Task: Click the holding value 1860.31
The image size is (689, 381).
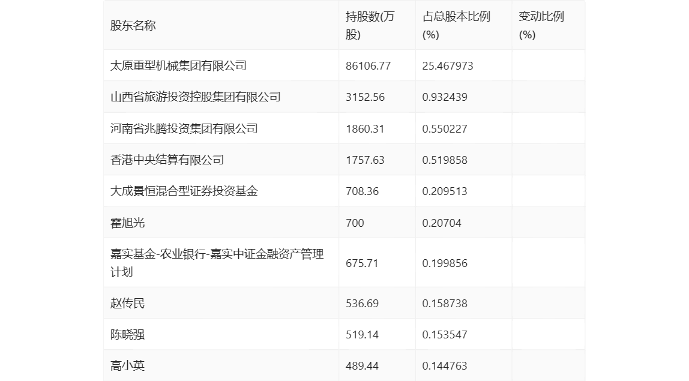Action: click(365, 129)
